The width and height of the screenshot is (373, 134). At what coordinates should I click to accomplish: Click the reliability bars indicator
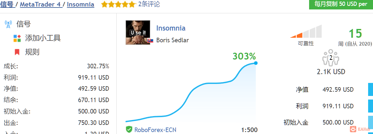point(306,31)
